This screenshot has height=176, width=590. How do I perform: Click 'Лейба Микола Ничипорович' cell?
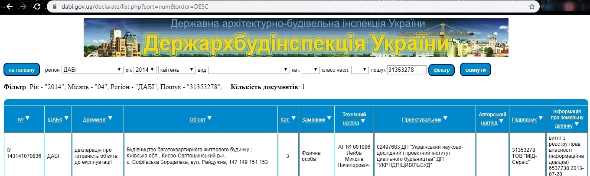pos(354,156)
